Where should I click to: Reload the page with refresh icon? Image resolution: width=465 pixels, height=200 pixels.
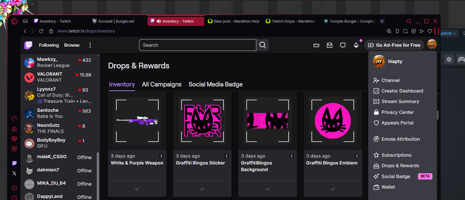[41, 31]
